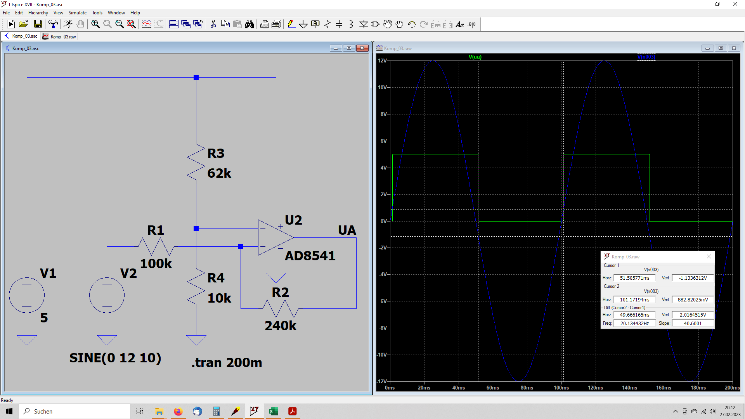Screen dimensions: 745x419
Task: Click the V(ua) trace label
Action: [x=475, y=57]
